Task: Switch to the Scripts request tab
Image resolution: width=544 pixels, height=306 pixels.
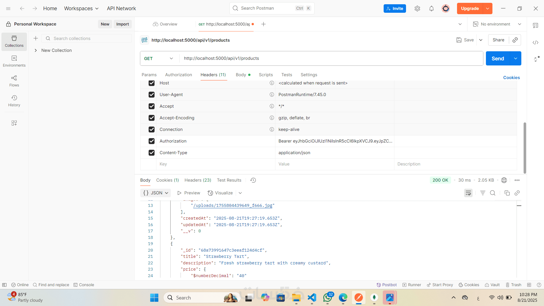Action: (x=265, y=75)
